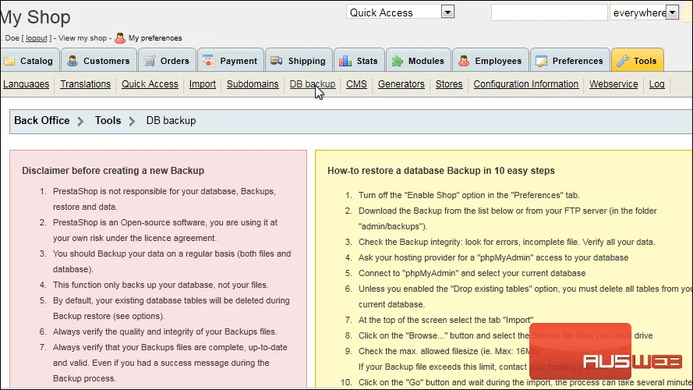The height and width of the screenshot is (390, 693).
Task: Click the Employees tab person icon
Action: (x=464, y=61)
